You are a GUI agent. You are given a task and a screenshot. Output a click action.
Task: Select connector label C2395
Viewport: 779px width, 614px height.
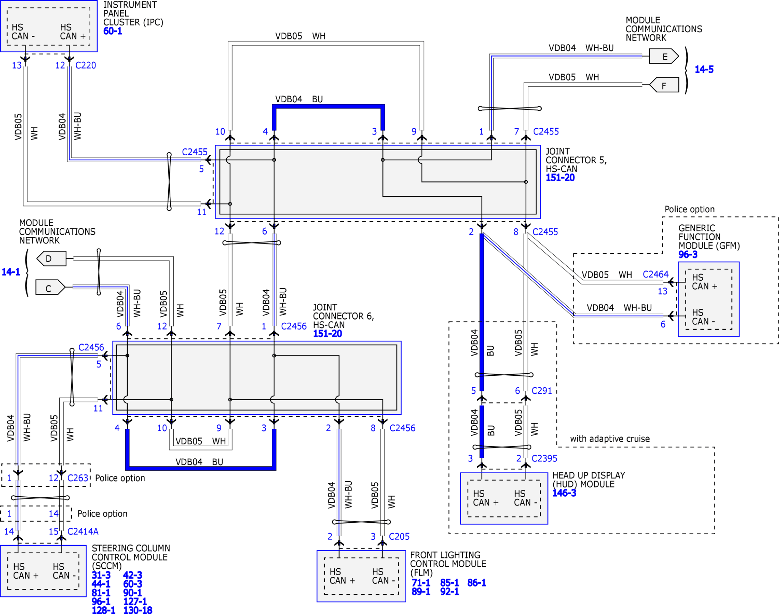pos(544,459)
